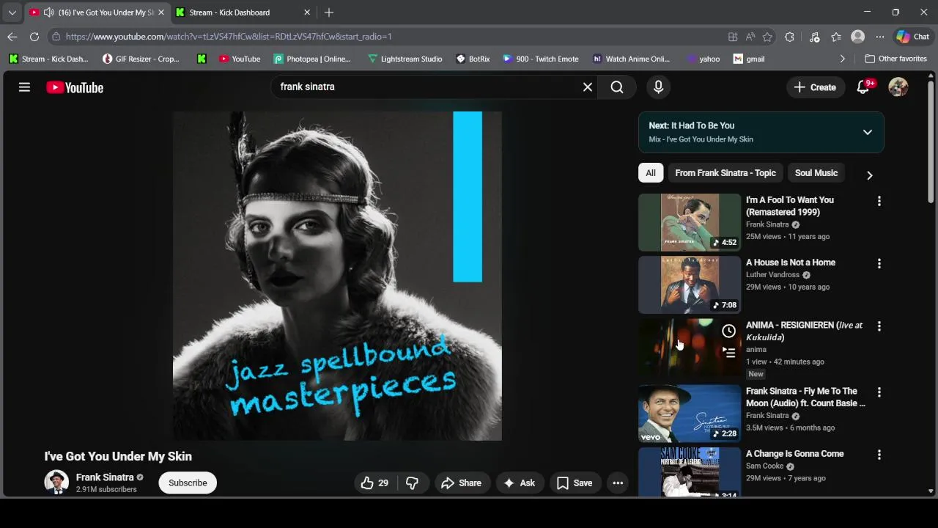The height and width of the screenshot is (528, 938).
Task: Save video to a playlist
Action: pos(575,483)
